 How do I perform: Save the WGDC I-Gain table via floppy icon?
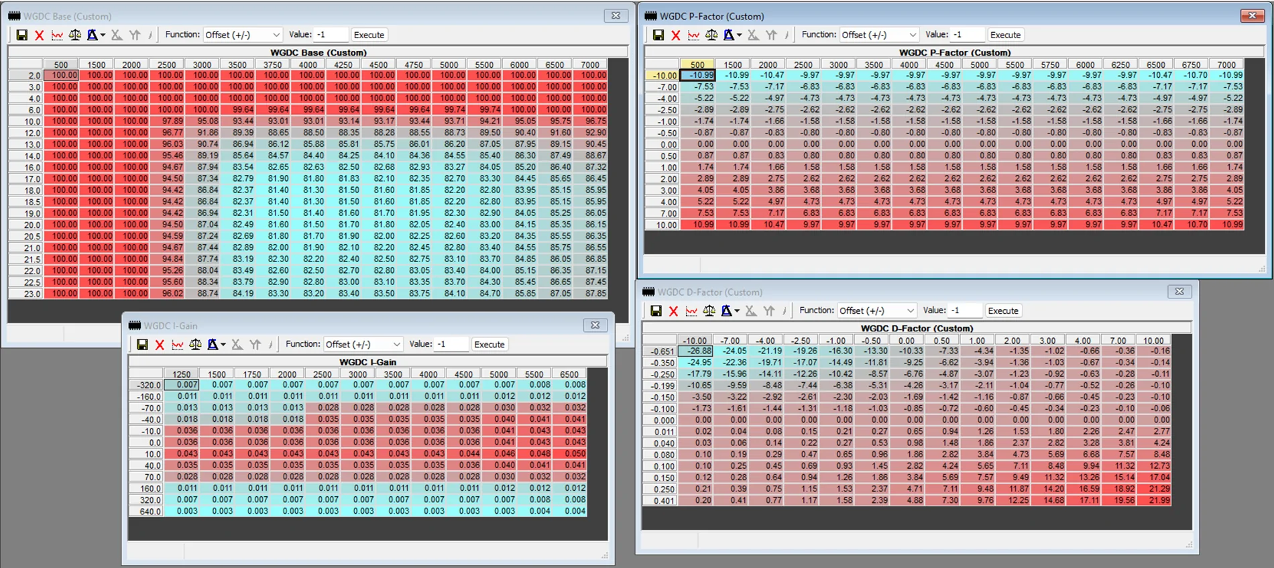tap(142, 345)
